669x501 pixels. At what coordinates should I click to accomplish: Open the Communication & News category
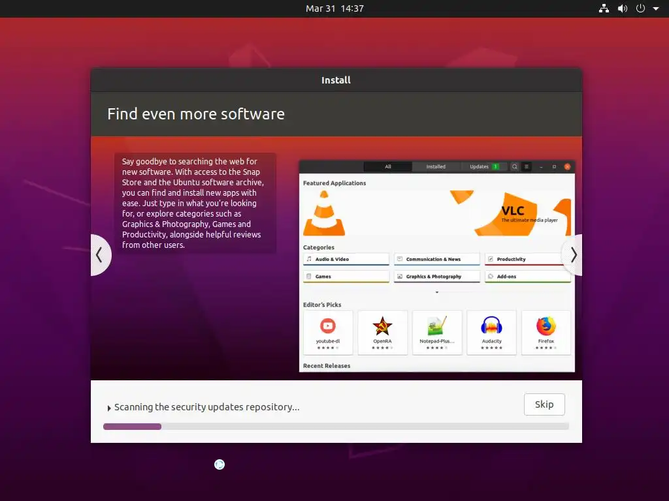pos(437,259)
